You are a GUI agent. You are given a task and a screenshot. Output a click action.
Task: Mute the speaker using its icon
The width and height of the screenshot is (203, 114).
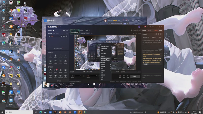(88, 76)
